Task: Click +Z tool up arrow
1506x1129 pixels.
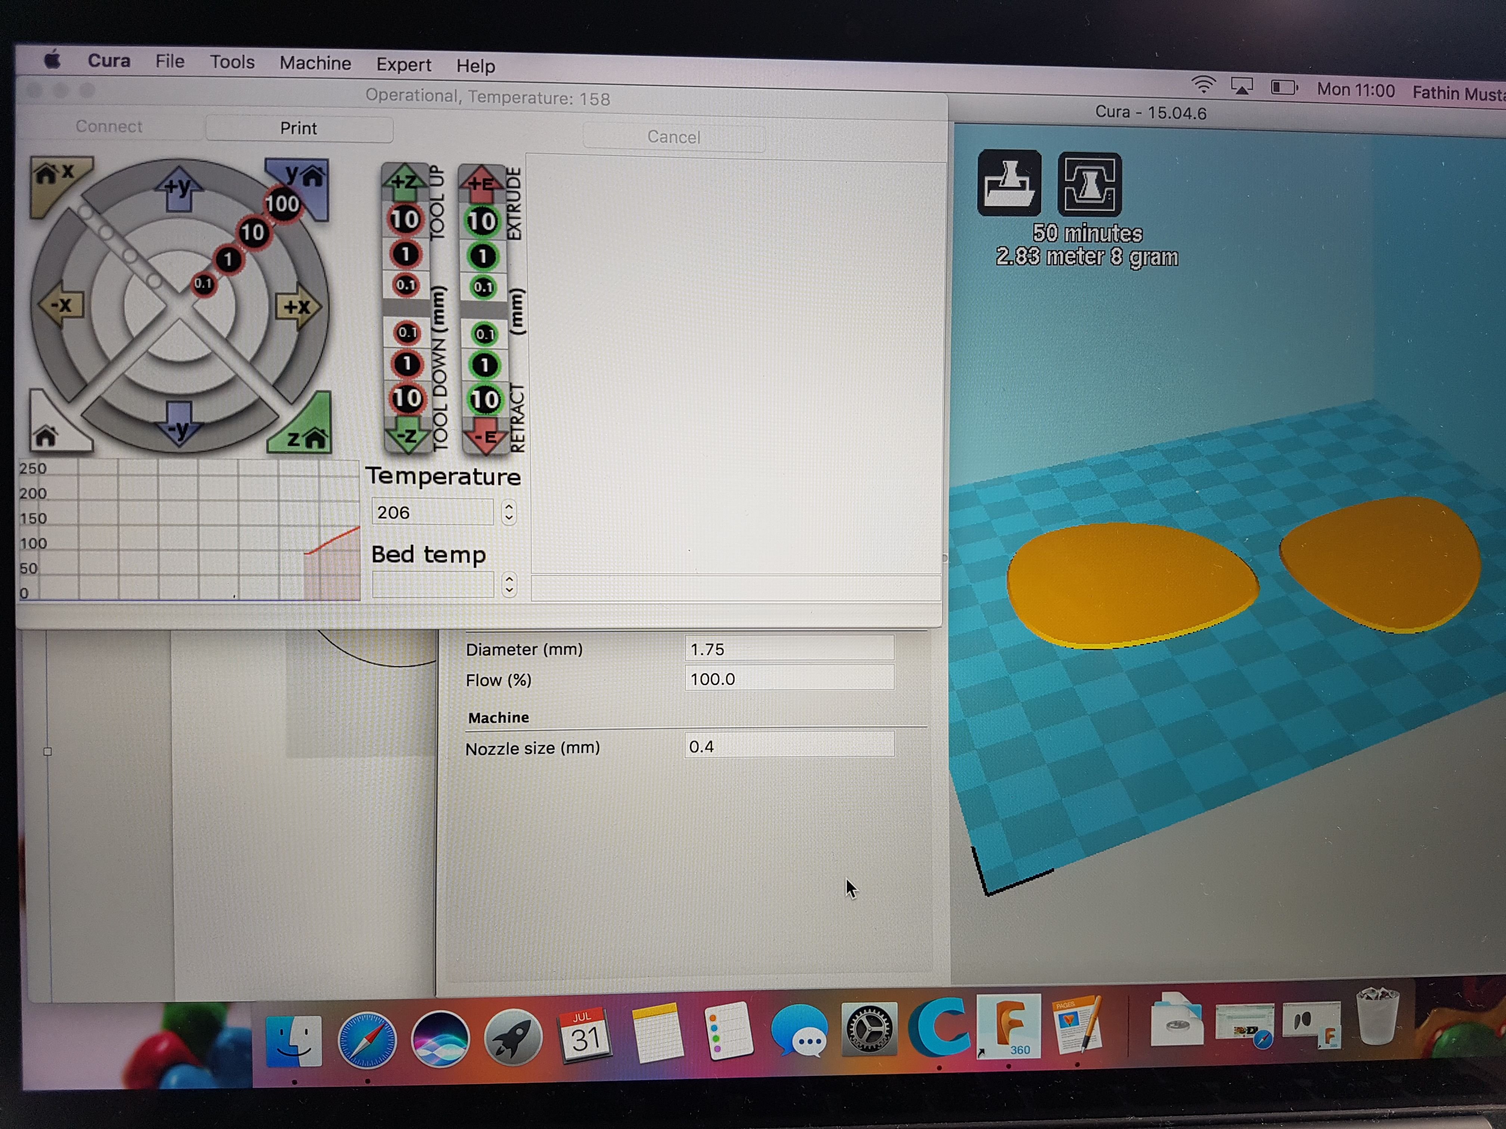Action: 405,183
